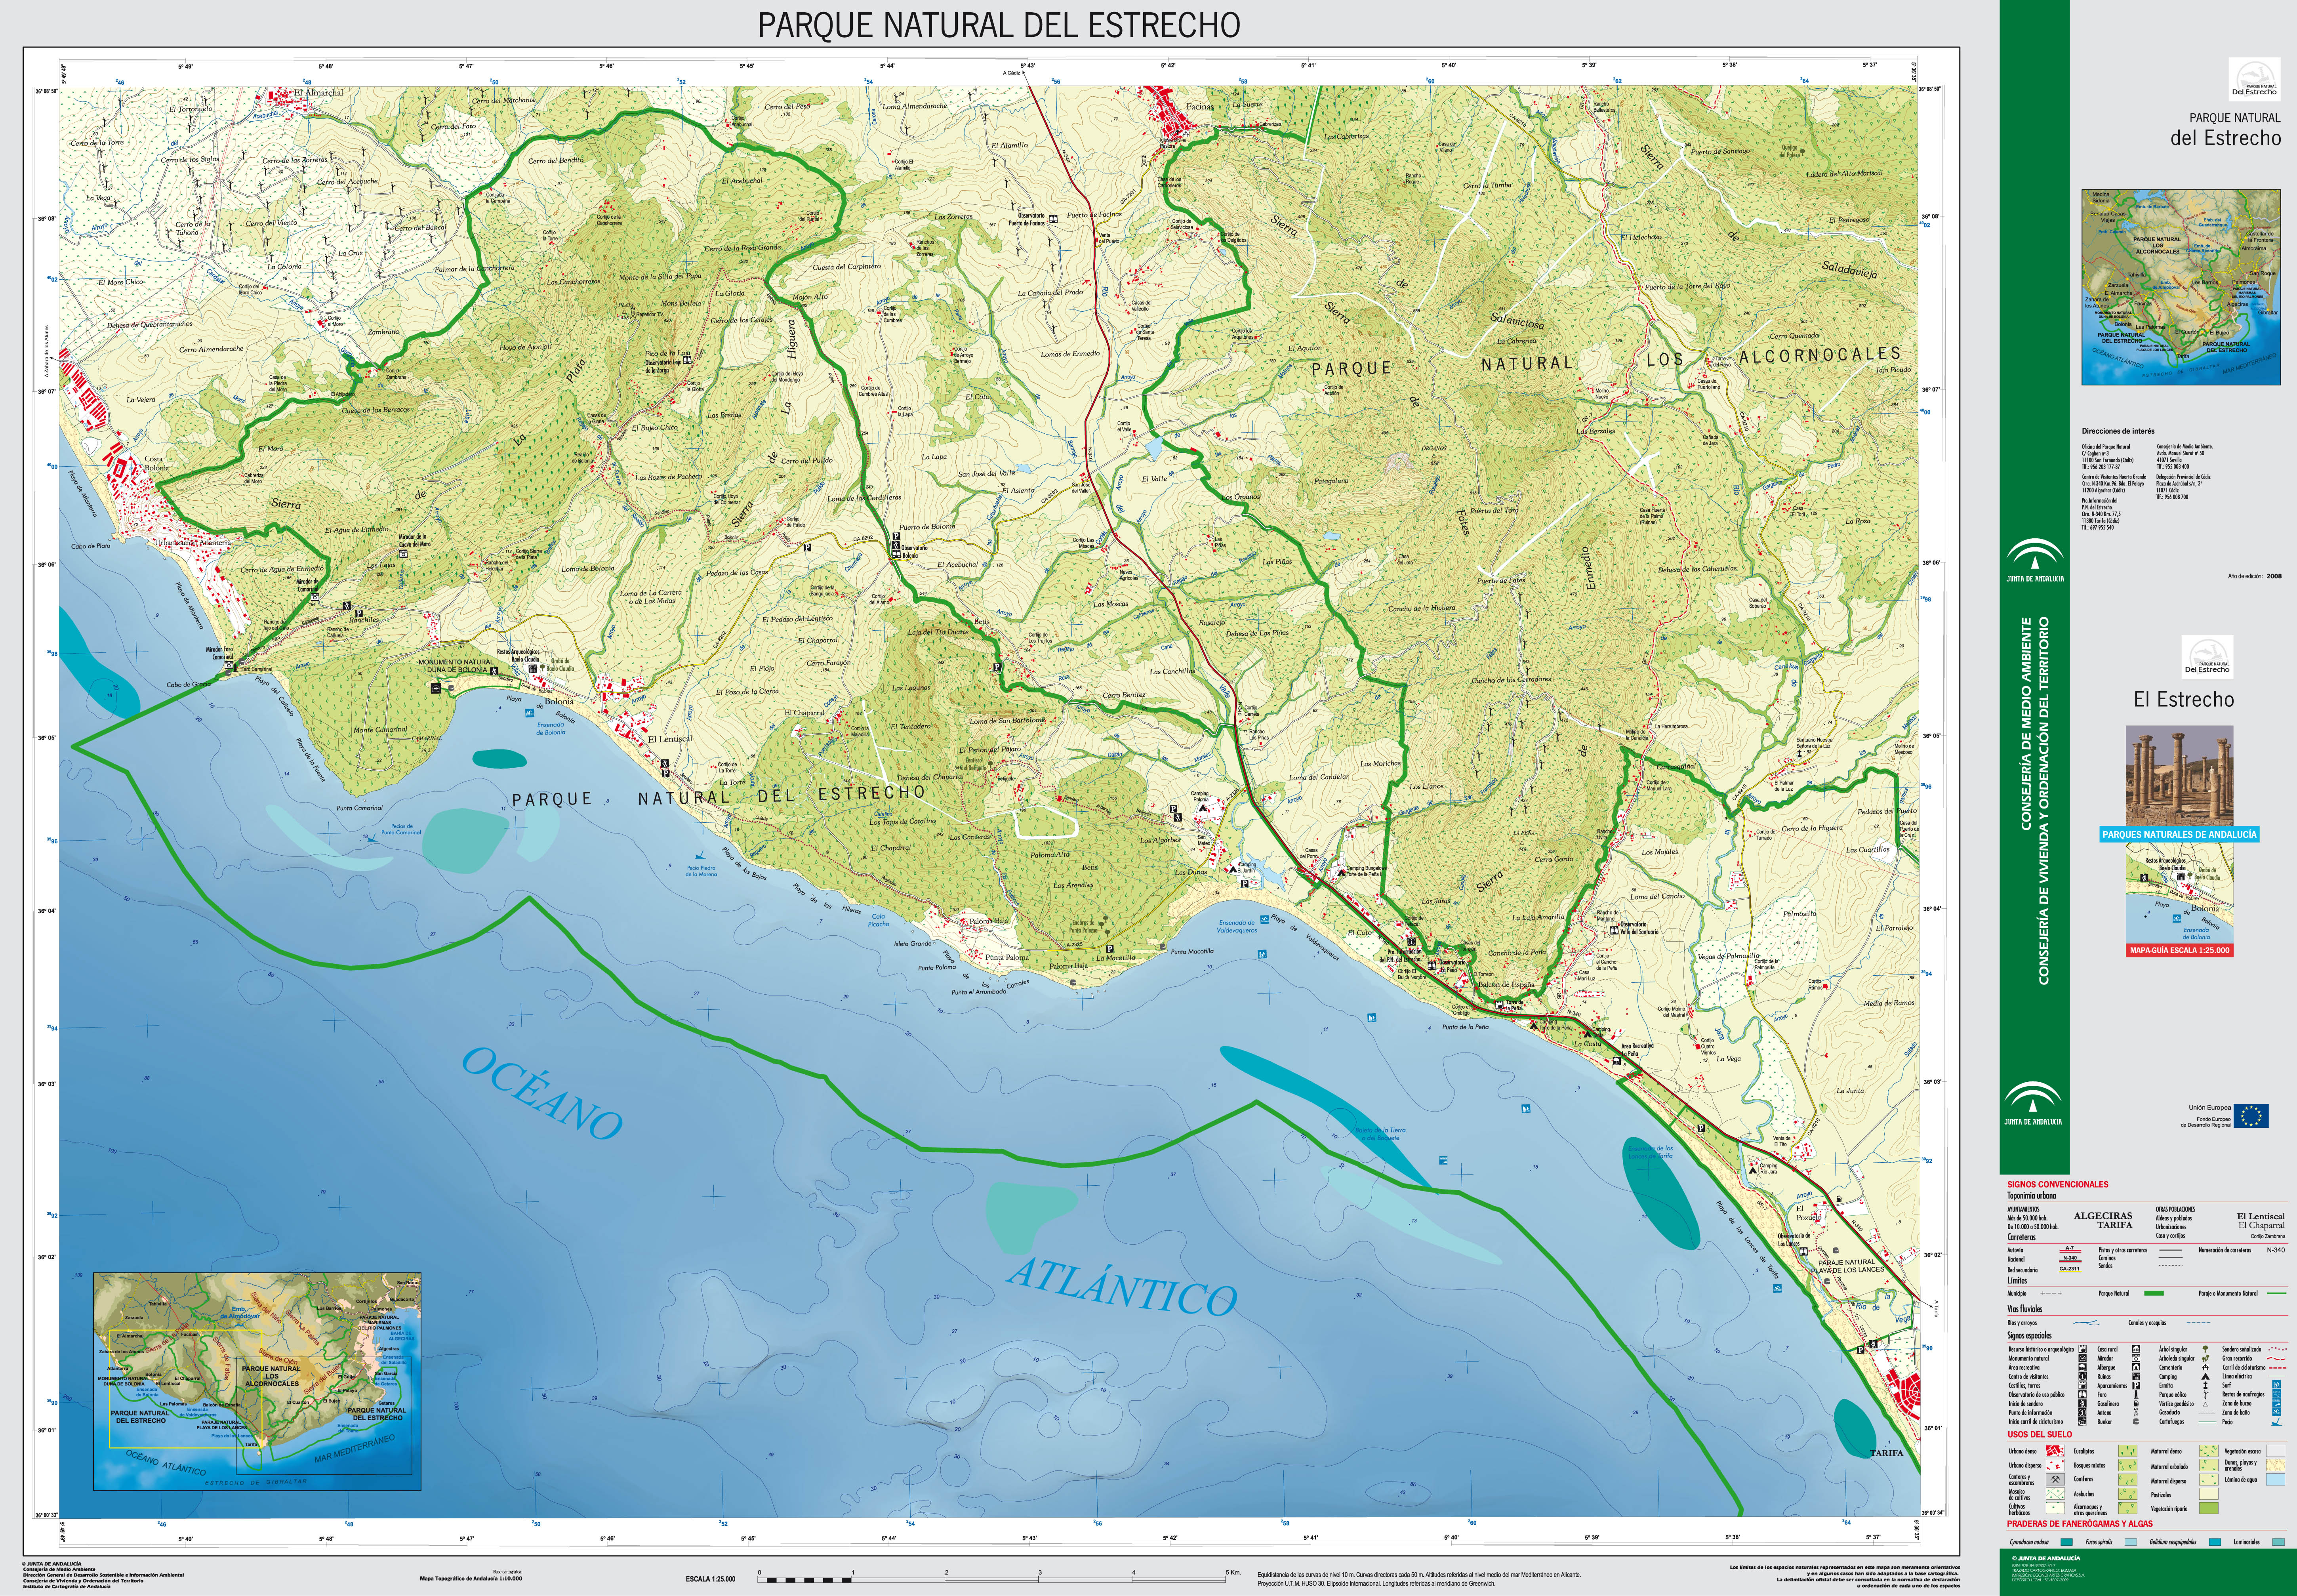Click the European Union flag logo
The height and width of the screenshot is (1596, 2297).
[2251, 1115]
